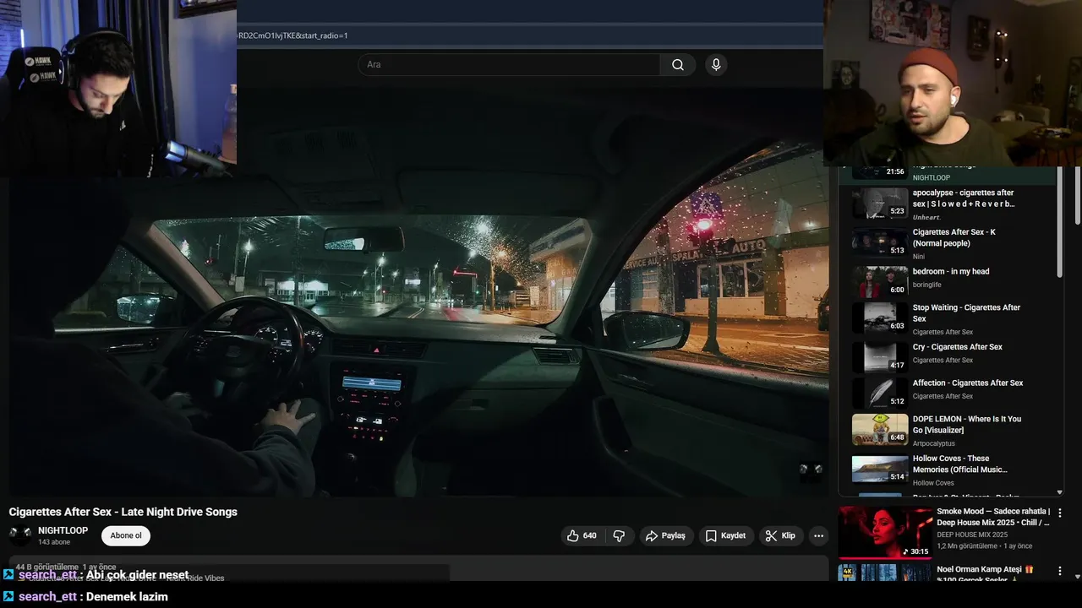Click the boringlife channel label
Screen dimensions: 1082x608
tap(927, 285)
